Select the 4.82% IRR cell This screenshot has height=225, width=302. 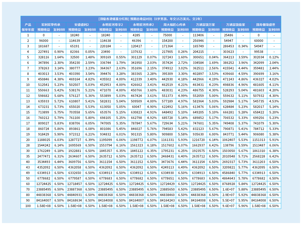point(90,79)
